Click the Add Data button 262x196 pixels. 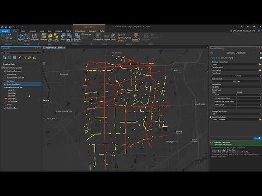(50, 38)
